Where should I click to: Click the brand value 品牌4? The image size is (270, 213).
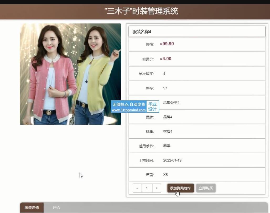pyautogui.click(x=168, y=117)
